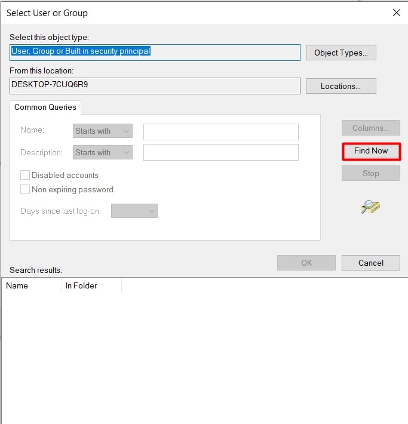Viewport: 408px width, 424px height.
Task: Expand the Description 'Starts with' dropdown
Action: [x=103, y=152]
